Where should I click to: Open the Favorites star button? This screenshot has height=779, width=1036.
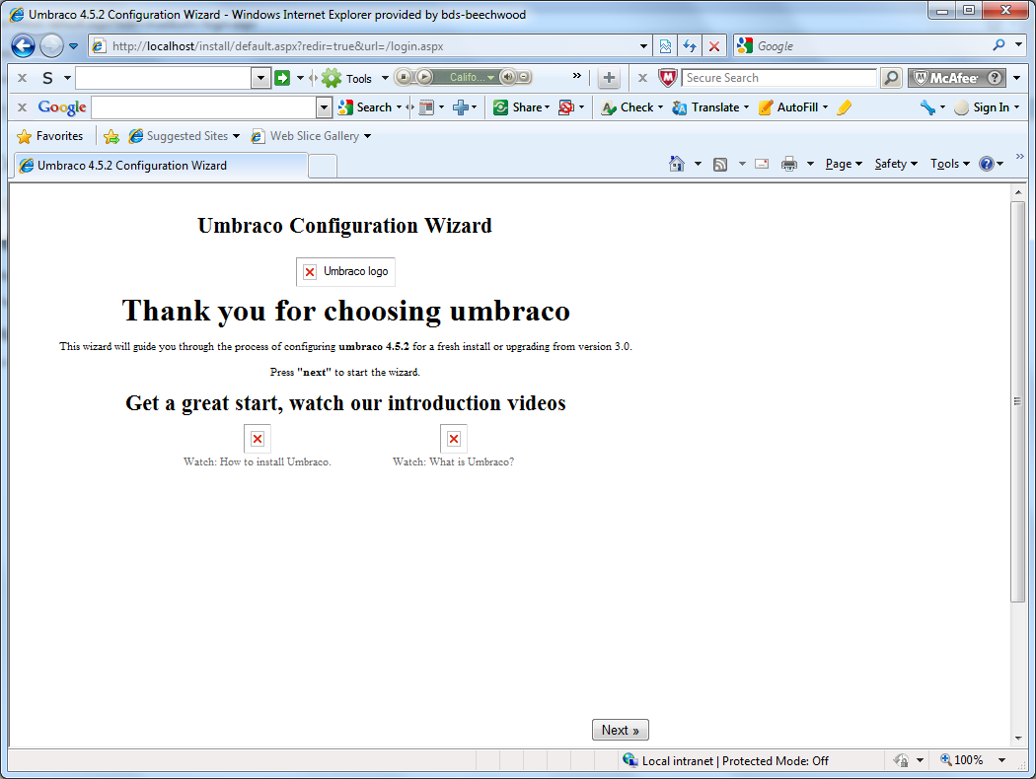pos(50,136)
